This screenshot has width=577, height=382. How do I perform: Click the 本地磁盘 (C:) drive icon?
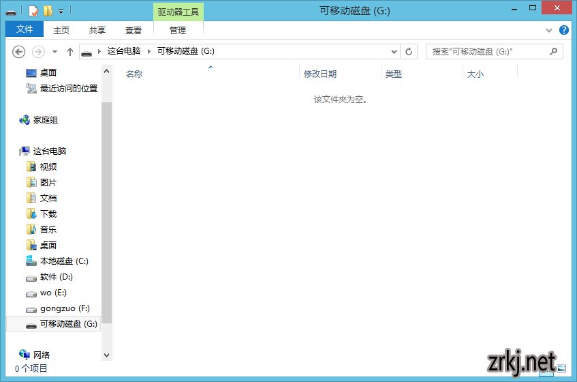tap(31, 261)
